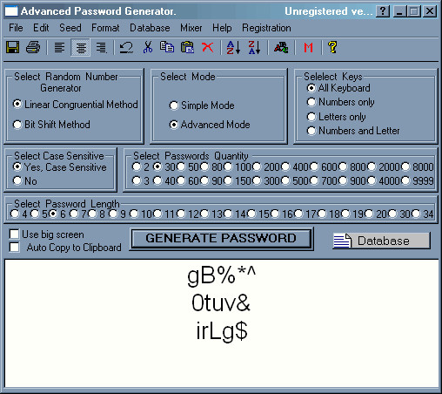Screen dimensions: 442x394
Task: Sort passwords descending Z-A icon
Action: click(254, 47)
